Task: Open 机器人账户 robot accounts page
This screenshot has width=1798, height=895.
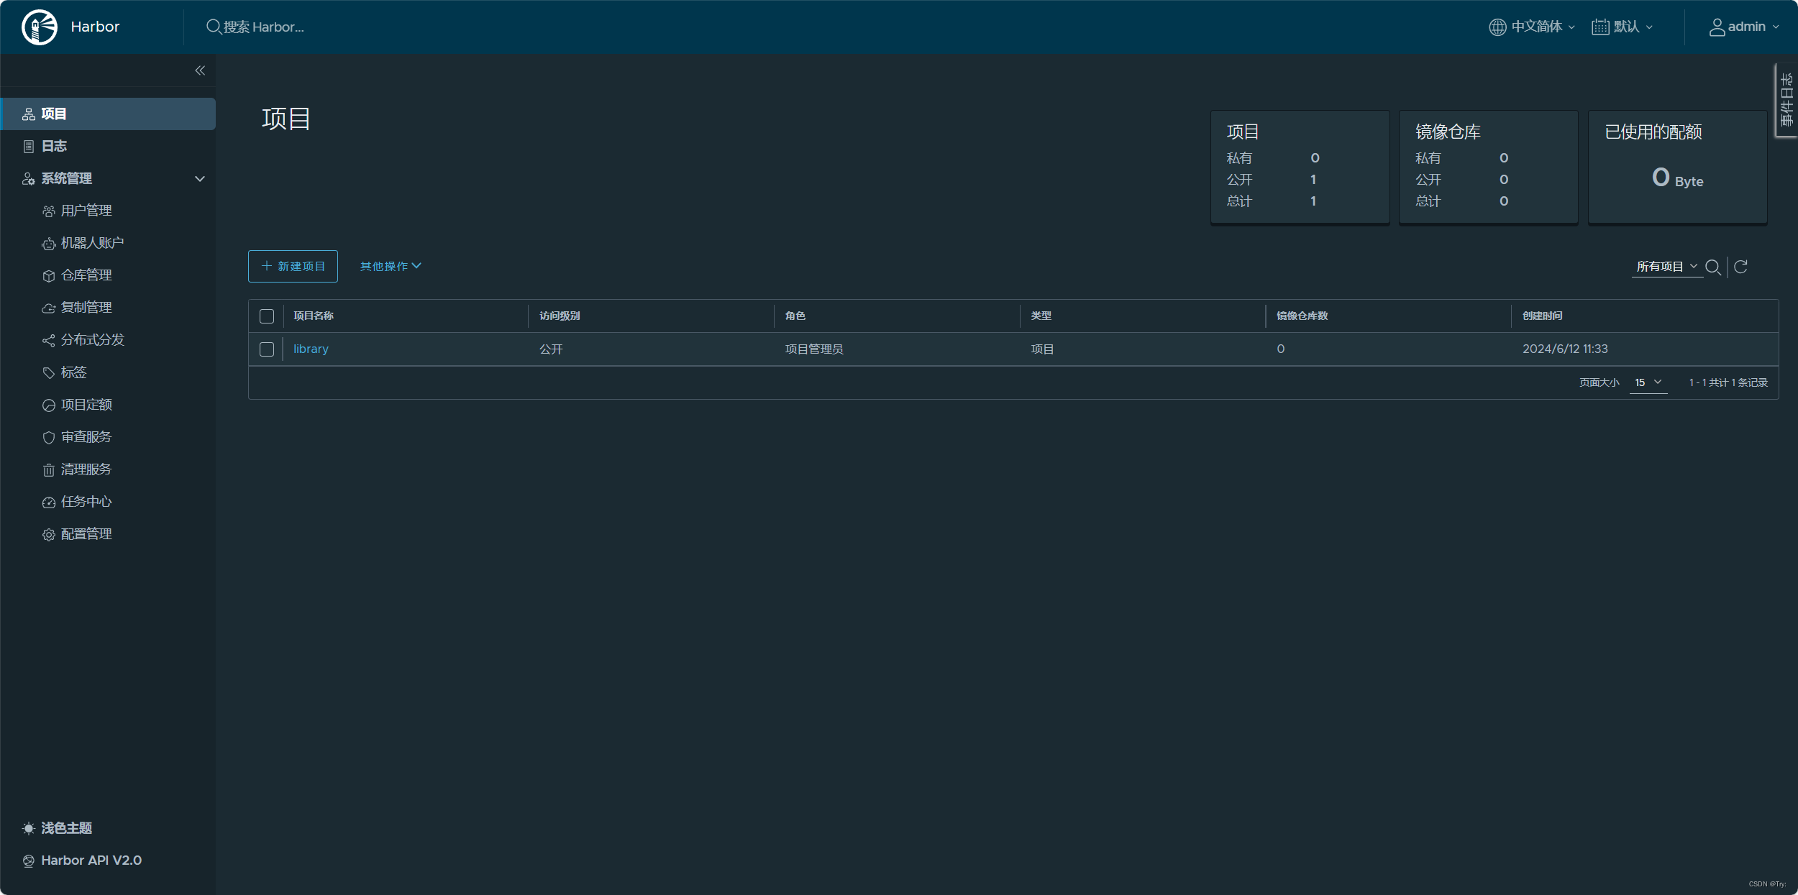Action: tap(92, 243)
